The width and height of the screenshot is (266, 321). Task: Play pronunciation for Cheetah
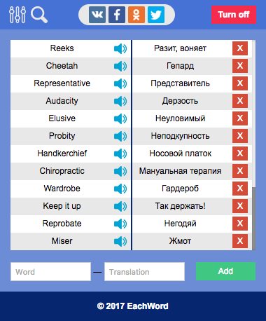coord(120,66)
